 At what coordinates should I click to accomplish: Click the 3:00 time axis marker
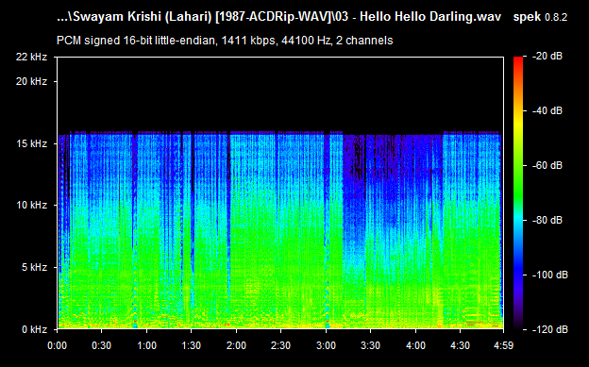[326, 345]
